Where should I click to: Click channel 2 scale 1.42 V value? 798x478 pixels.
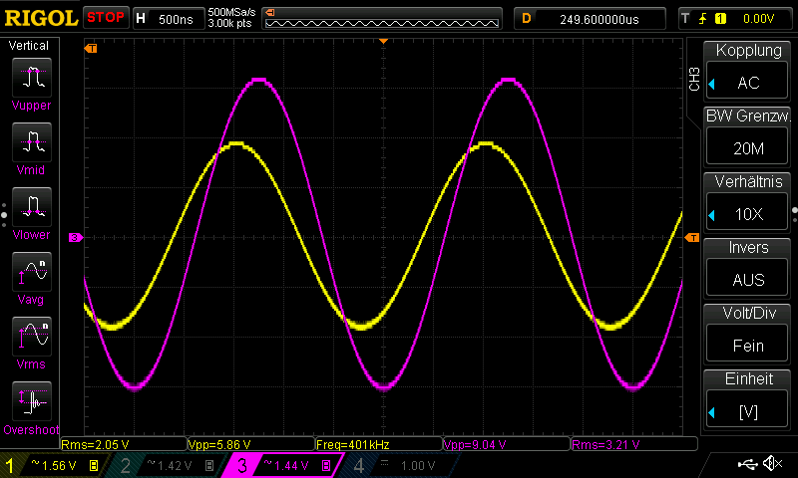(174, 465)
